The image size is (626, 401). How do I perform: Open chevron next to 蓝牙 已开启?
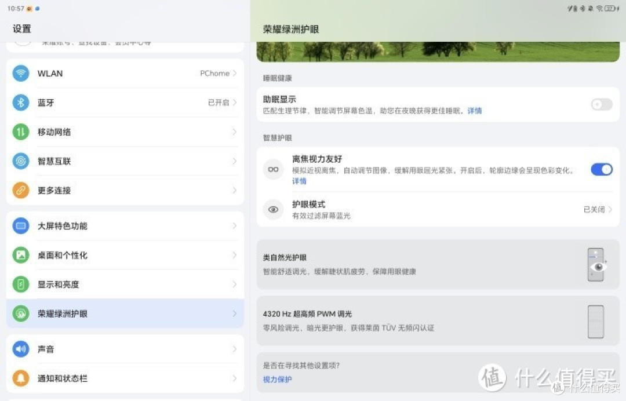click(x=235, y=103)
